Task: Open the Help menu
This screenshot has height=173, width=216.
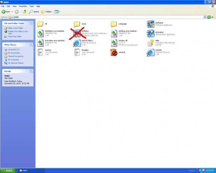Action: (x=38, y=6)
